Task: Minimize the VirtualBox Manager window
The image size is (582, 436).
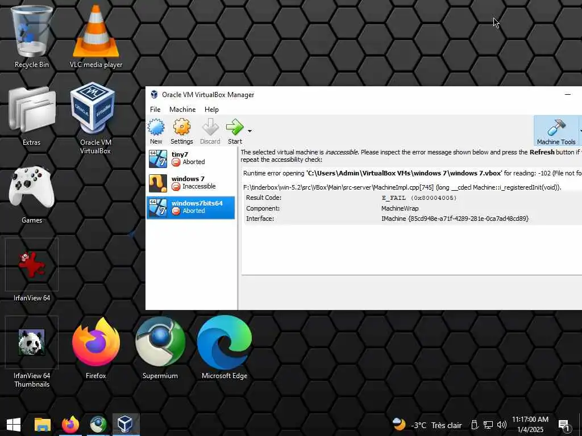Action: coord(568,95)
